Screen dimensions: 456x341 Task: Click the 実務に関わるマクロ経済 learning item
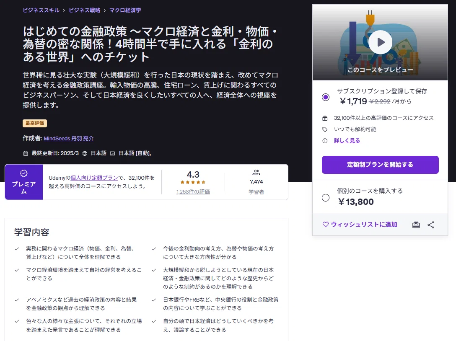pos(80,253)
